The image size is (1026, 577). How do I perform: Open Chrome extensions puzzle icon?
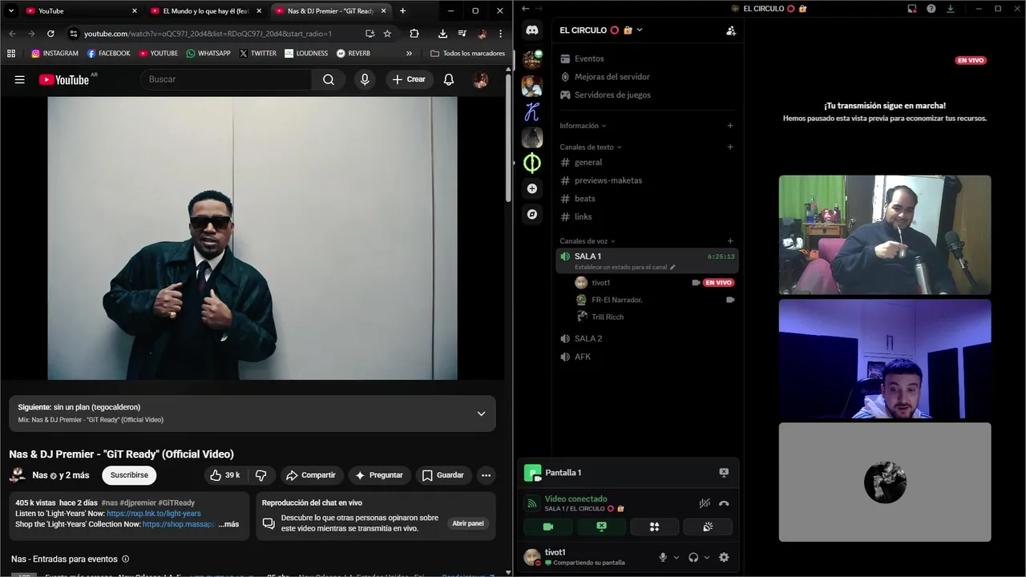[414, 34]
